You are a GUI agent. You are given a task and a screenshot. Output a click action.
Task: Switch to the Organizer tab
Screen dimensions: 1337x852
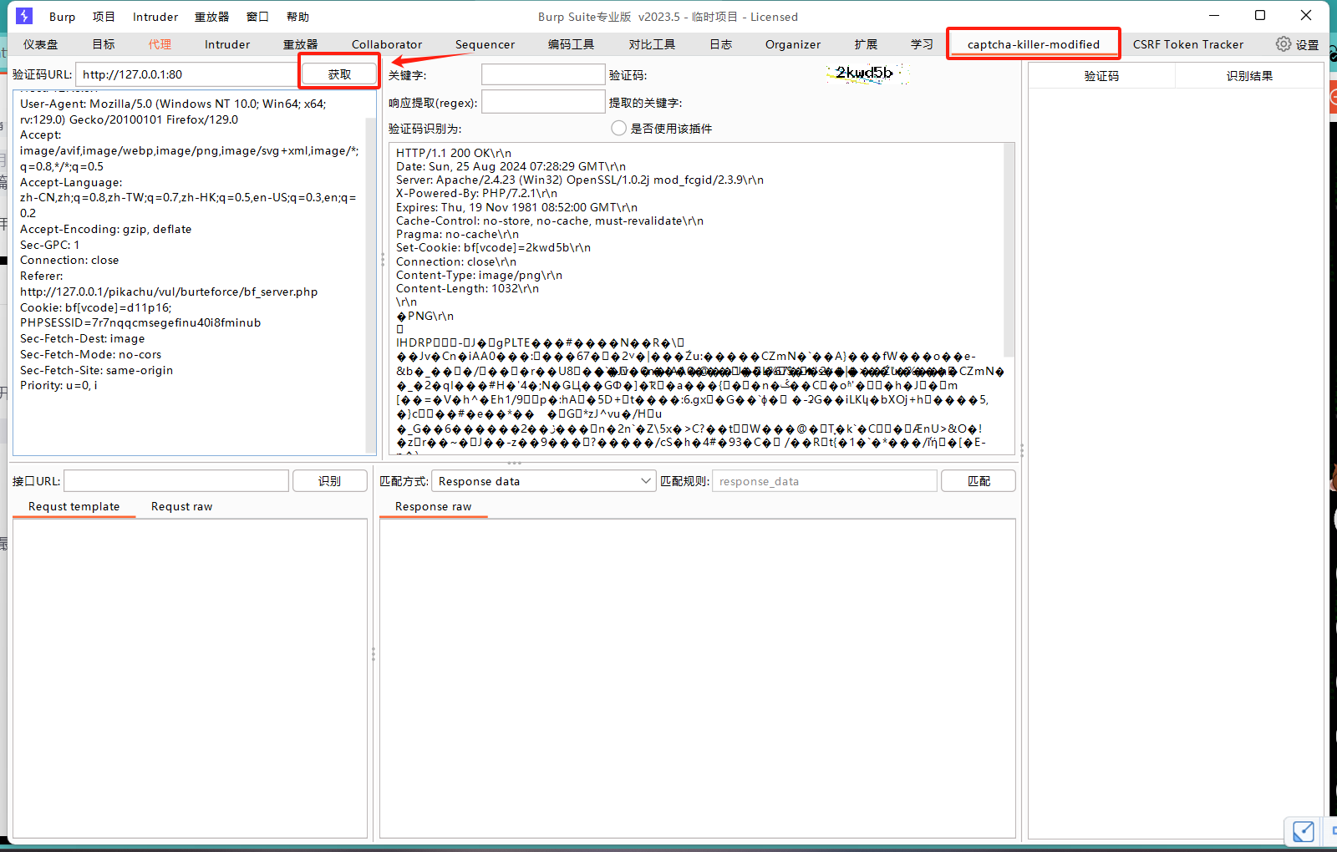(x=793, y=44)
